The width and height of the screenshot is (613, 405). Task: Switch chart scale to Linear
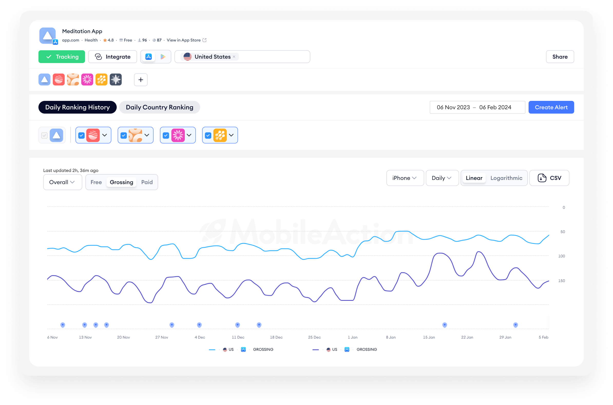click(474, 178)
